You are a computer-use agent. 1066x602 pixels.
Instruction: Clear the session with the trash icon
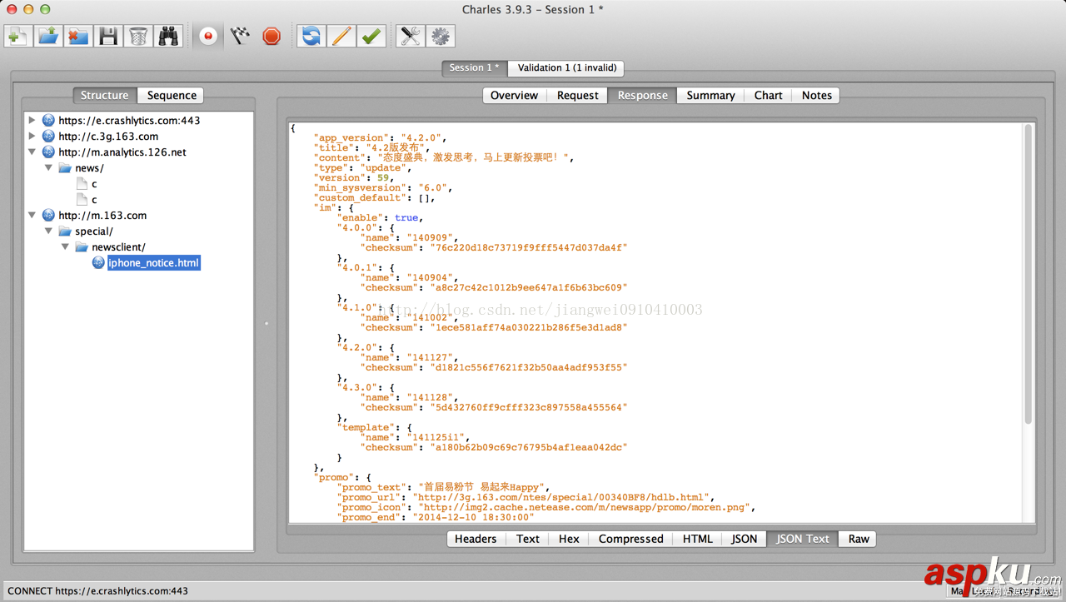pyautogui.click(x=138, y=36)
